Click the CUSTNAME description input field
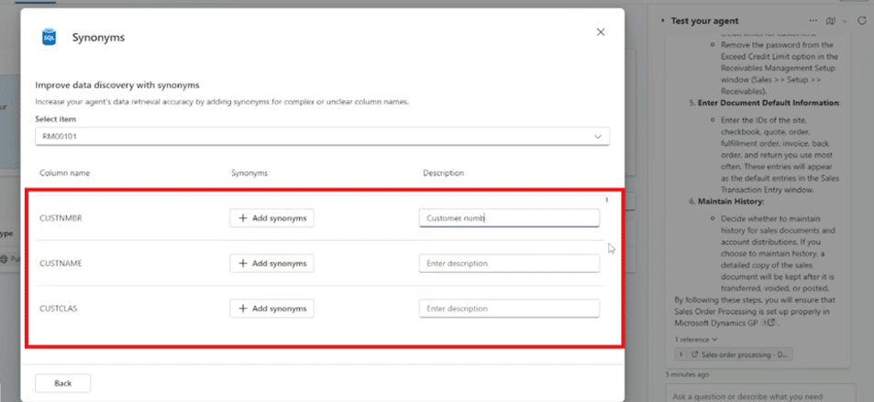 click(x=509, y=264)
